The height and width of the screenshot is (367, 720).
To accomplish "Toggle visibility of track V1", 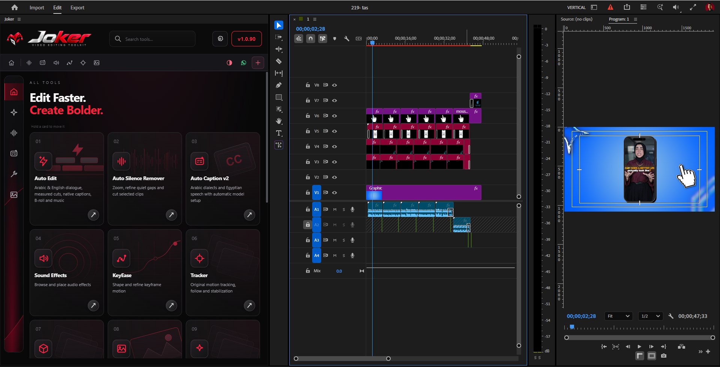I will click(x=334, y=192).
